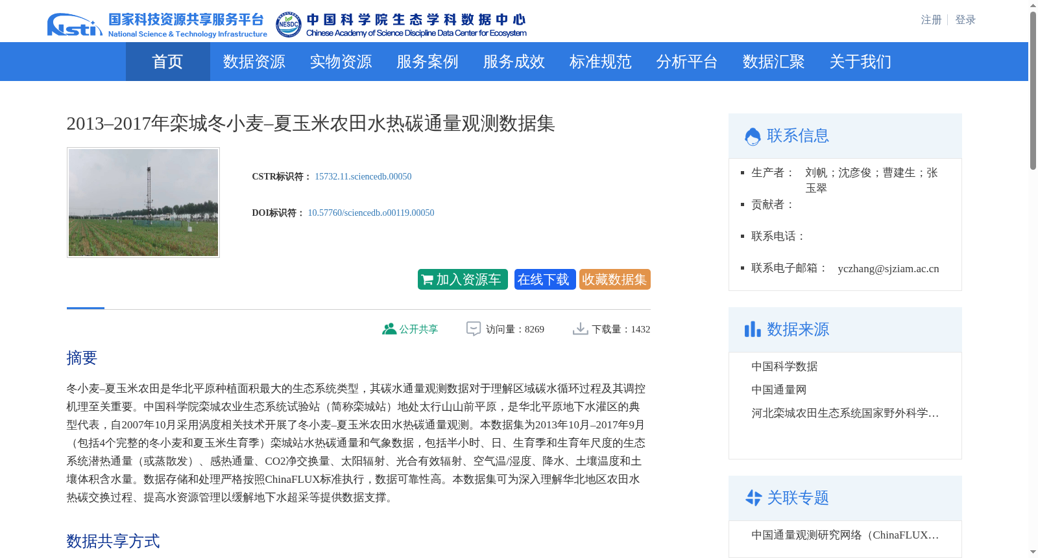1038x558 pixels.
Task: Click the 摘要 section heading
Action: (82, 358)
